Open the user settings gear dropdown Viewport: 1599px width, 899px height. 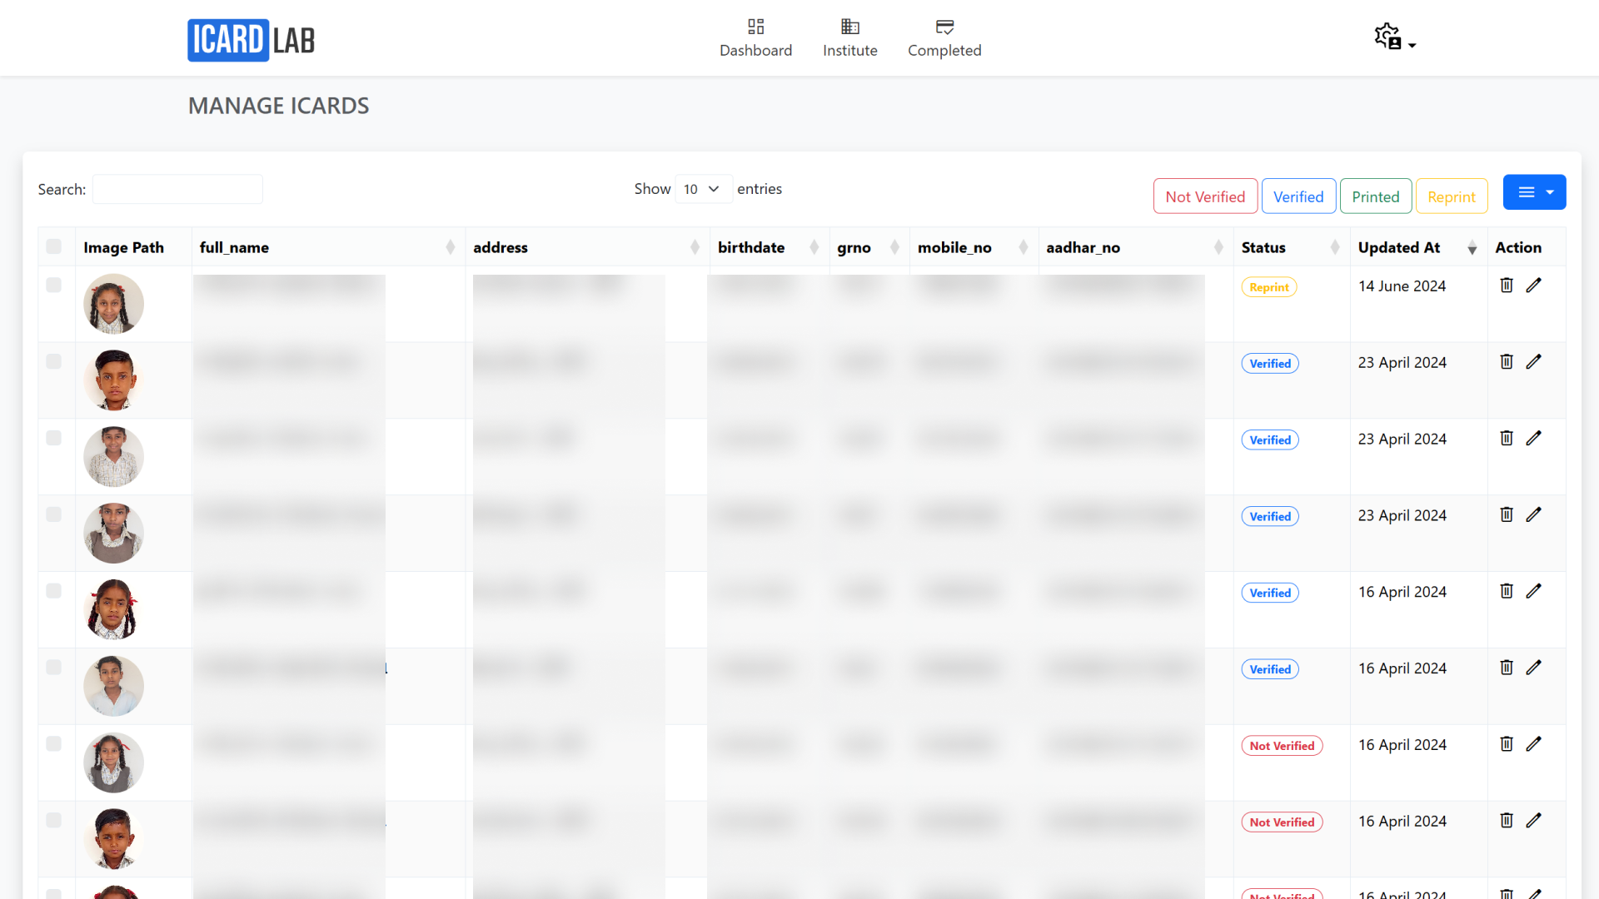[x=1395, y=37]
